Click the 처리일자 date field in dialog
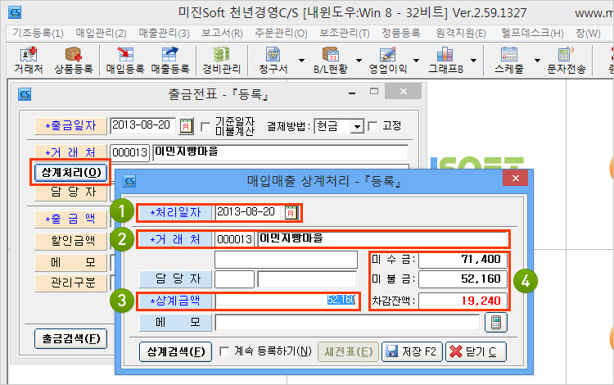 (x=248, y=212)
